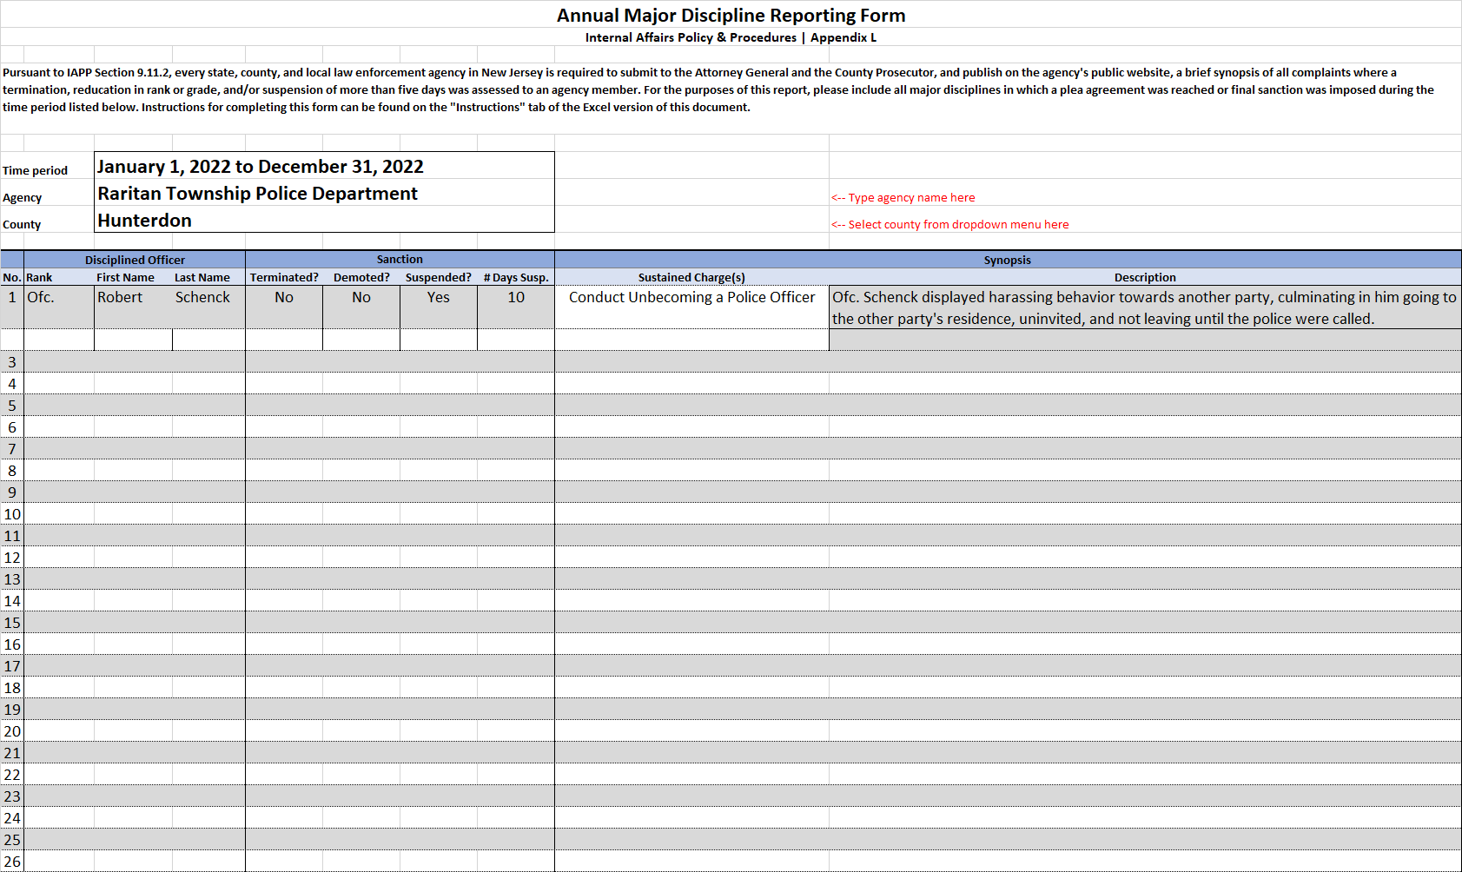
Task: Select the 'Conduct Unbecoming a Police Officer' cell
Action: tap(691, 307)
